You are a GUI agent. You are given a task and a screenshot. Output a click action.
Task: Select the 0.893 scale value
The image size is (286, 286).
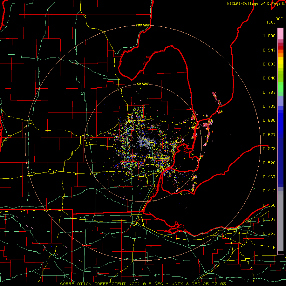[269, 64]
